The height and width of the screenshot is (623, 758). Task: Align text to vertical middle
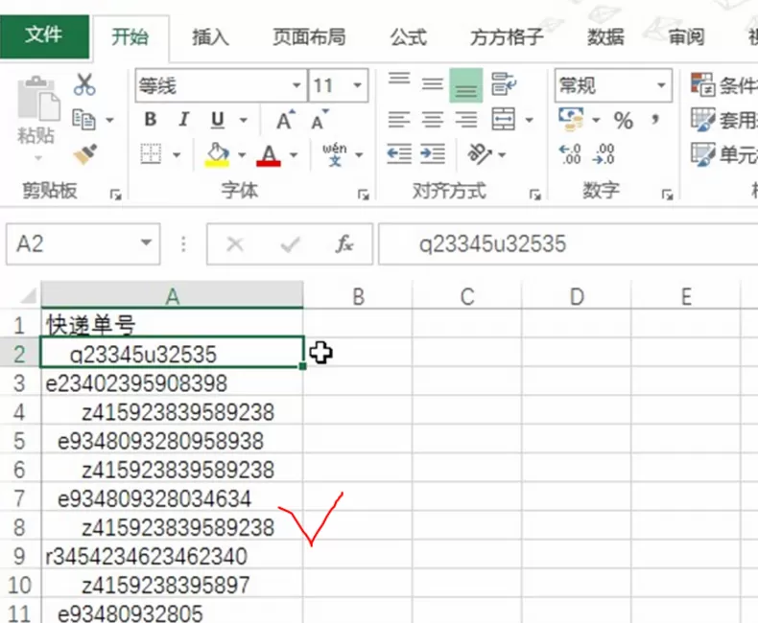432,84
